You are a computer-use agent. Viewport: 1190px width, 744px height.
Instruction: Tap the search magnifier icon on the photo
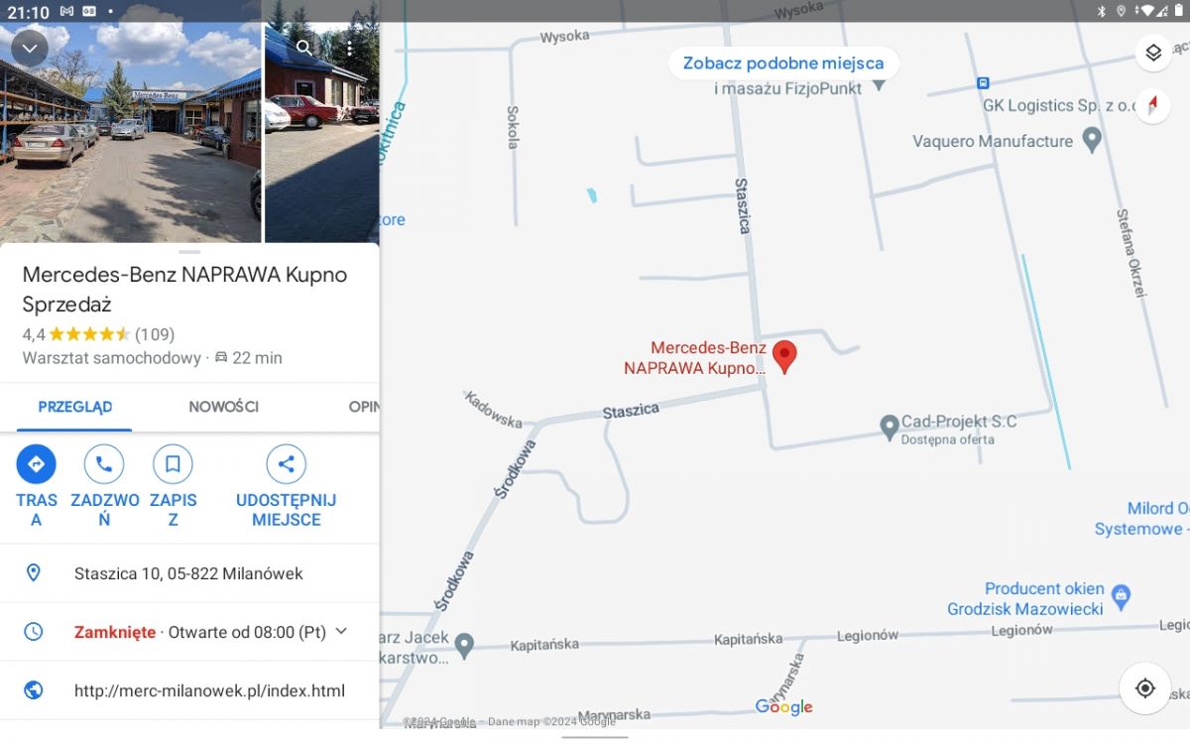coord(304,48)
